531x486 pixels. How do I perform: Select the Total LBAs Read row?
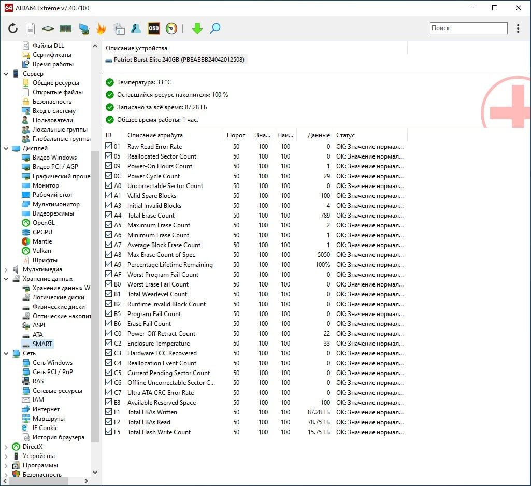[255, 422]
